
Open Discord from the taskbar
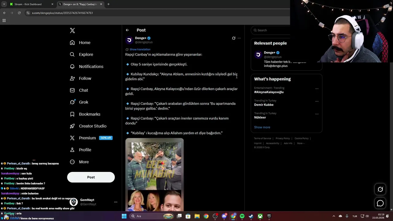(224, 216)
